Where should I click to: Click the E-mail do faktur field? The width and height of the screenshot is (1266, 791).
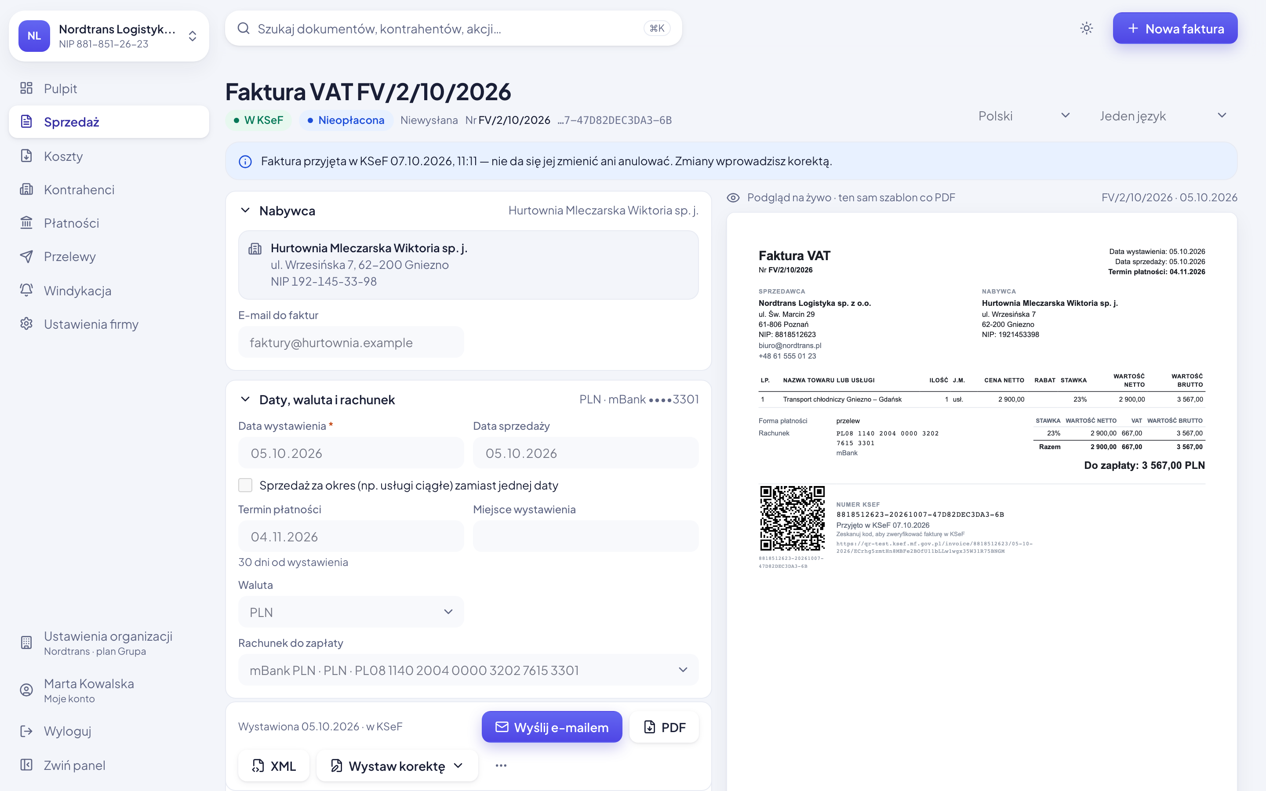point(351,343)
